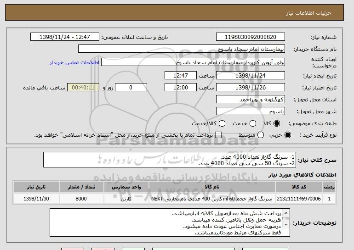Click the کد کالا column header
Screen dimensions: 354x250
pyautogui.click(x=299, y=187)
